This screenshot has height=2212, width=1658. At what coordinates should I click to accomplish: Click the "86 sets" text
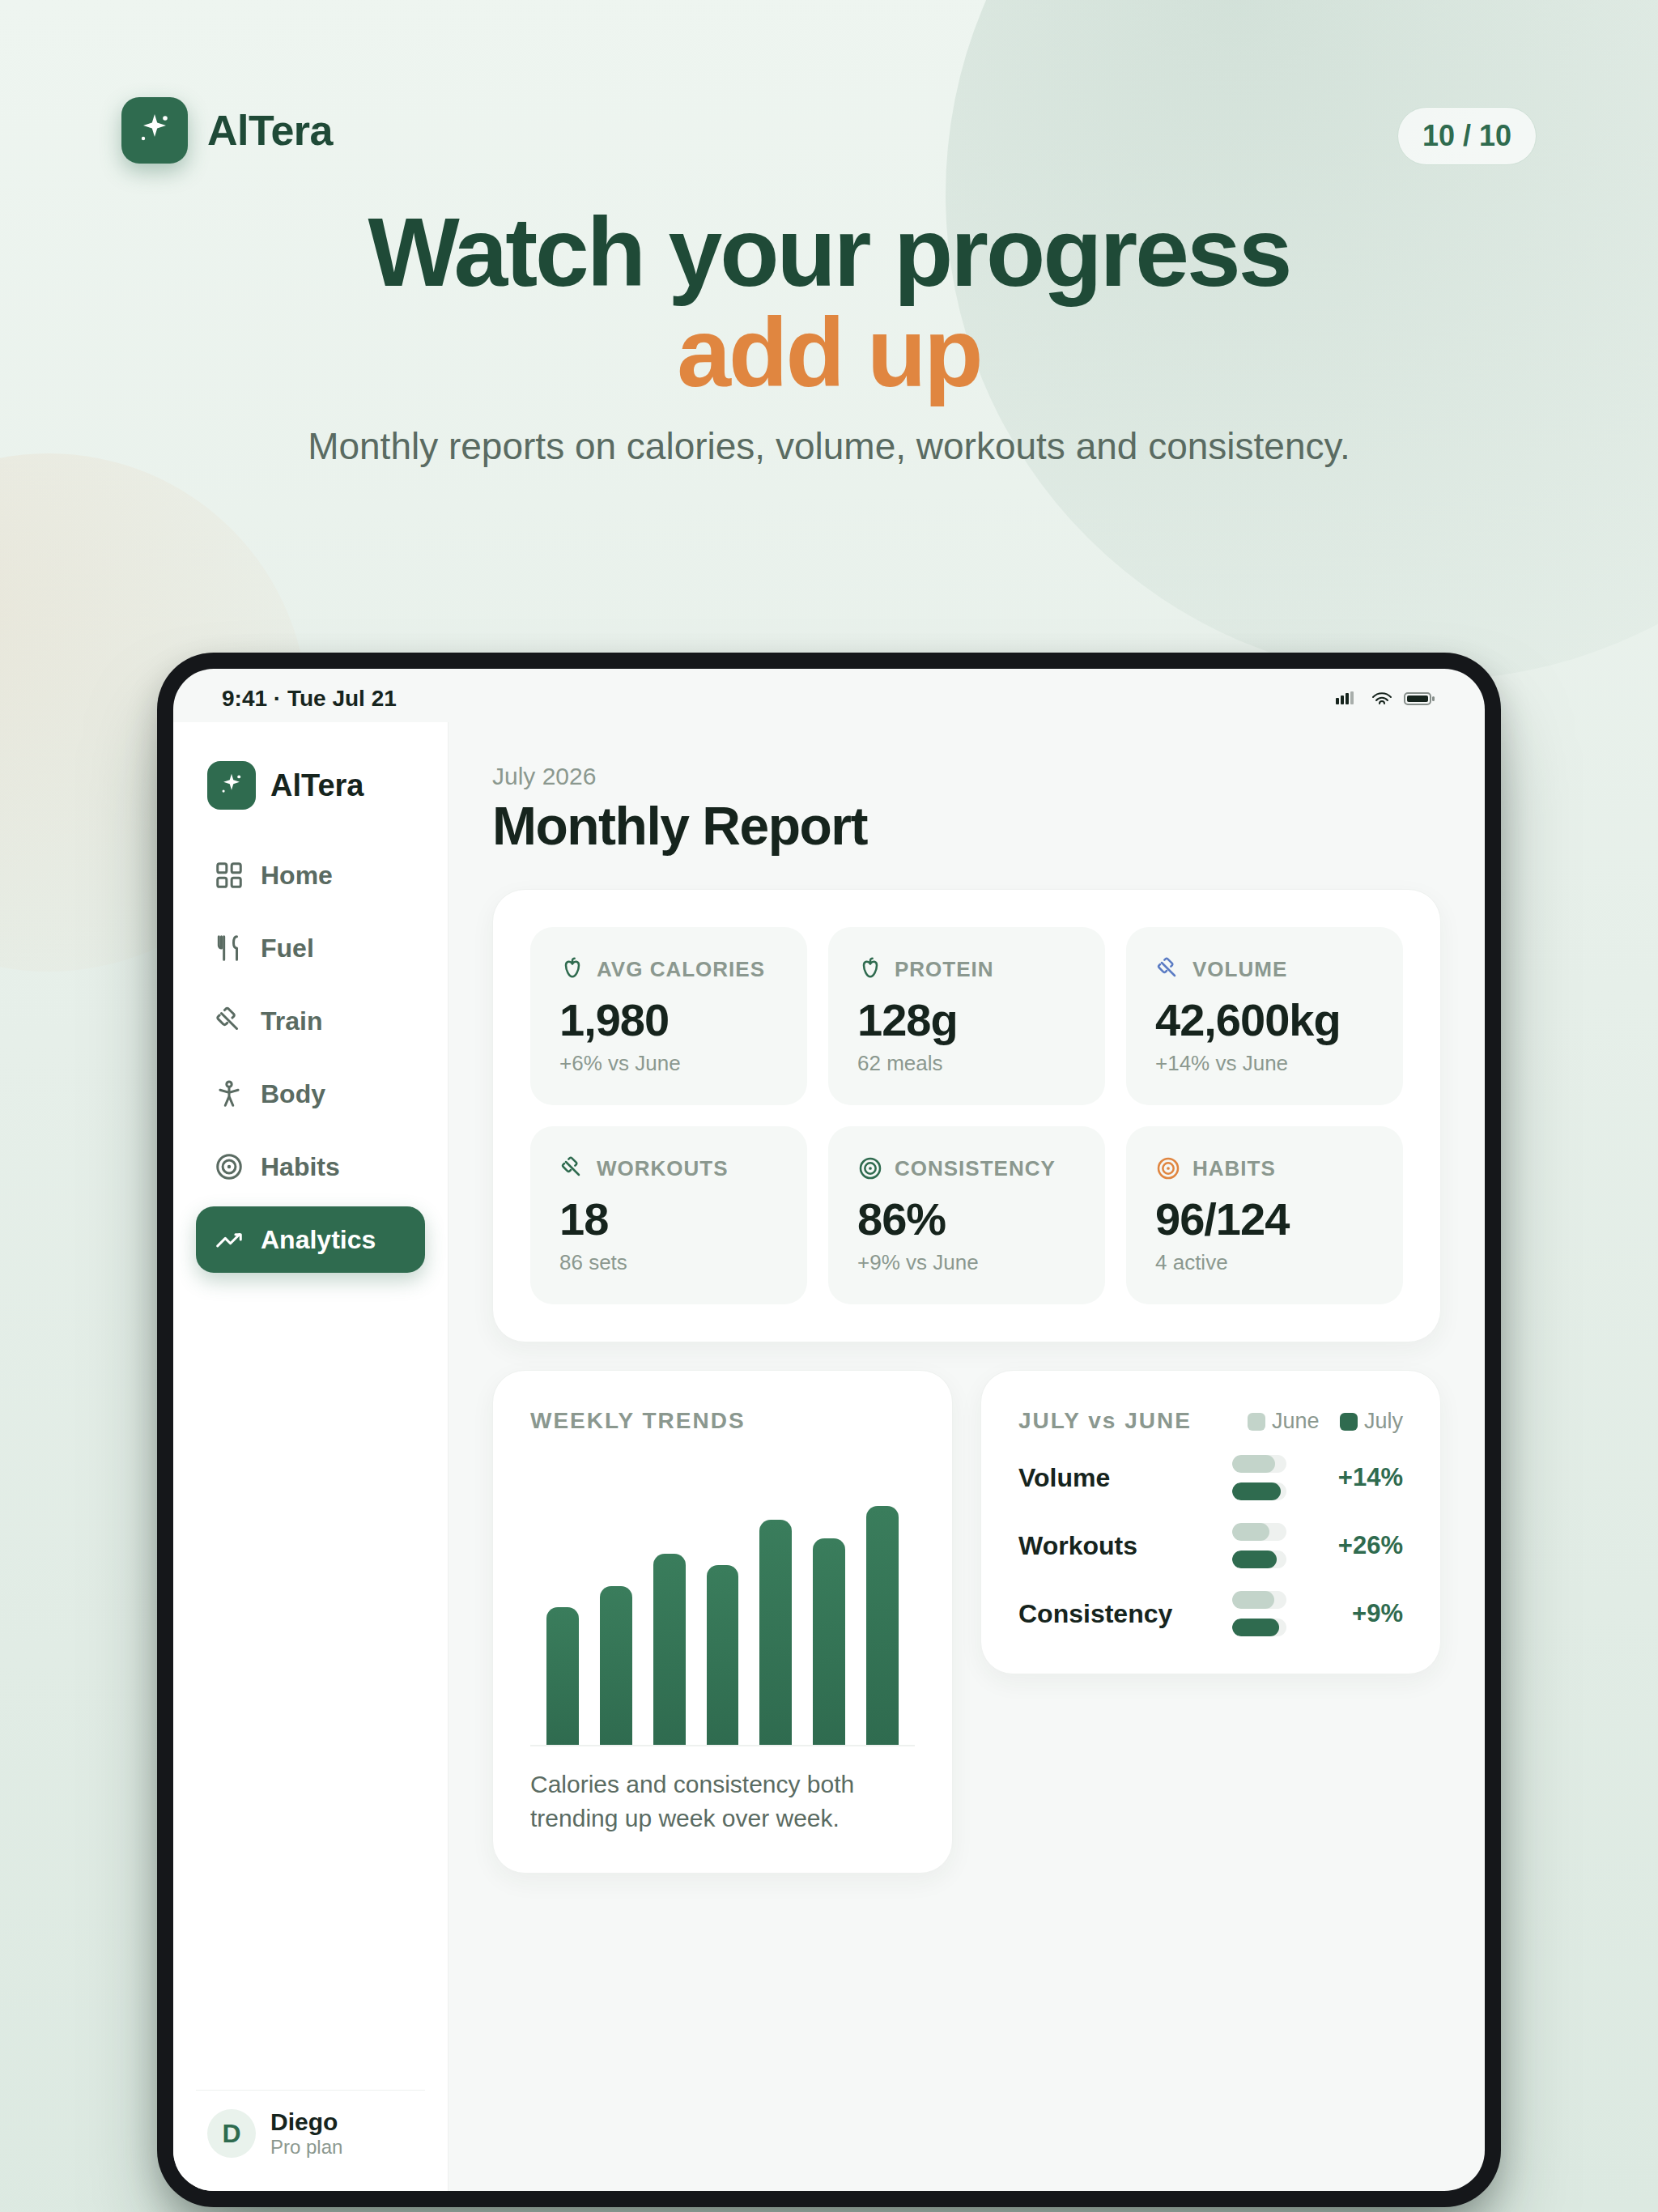click(x=593, y=1262)
